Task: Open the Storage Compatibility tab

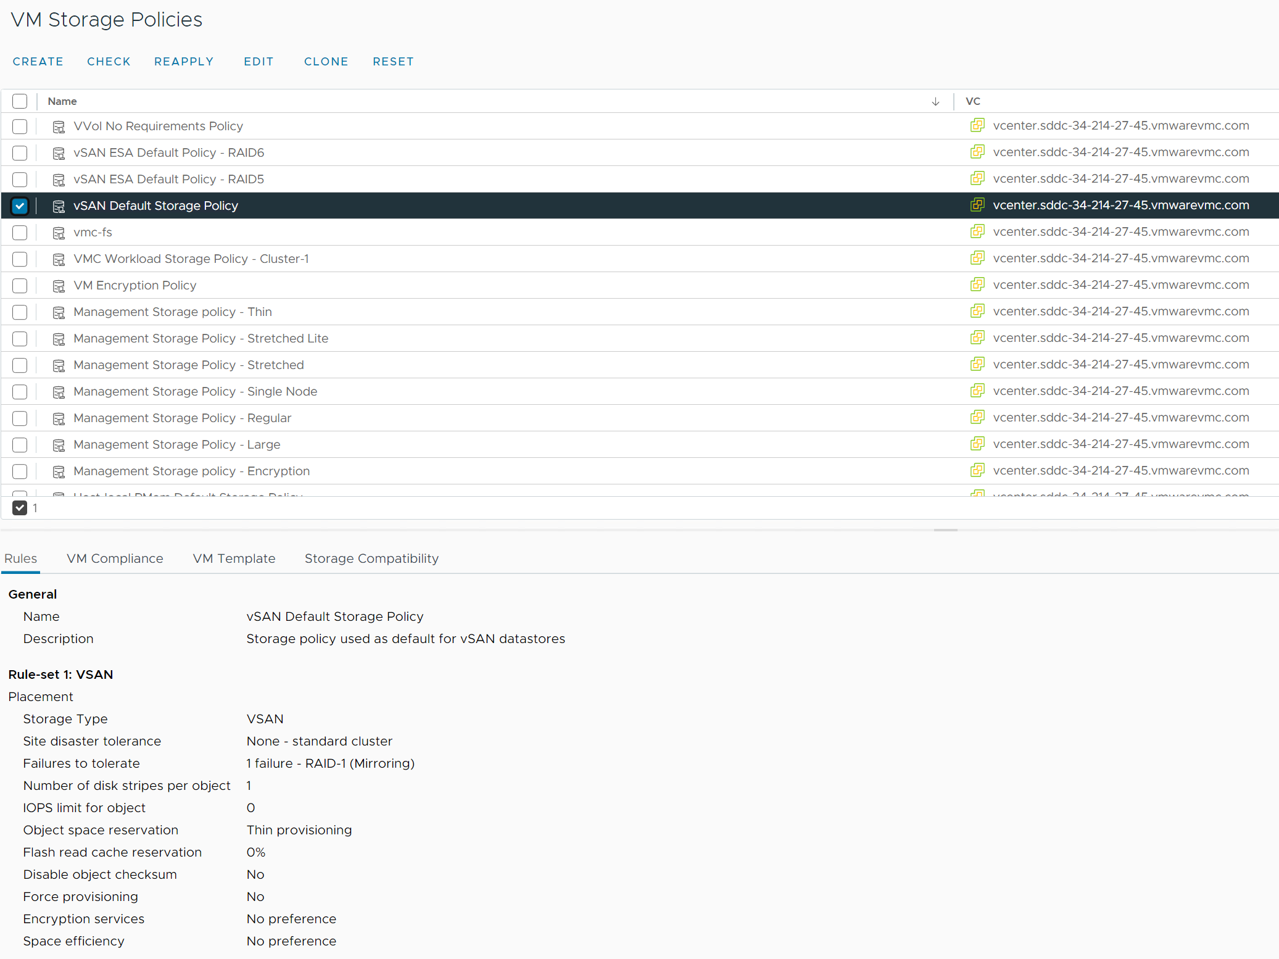Action: tap(371, 558)
